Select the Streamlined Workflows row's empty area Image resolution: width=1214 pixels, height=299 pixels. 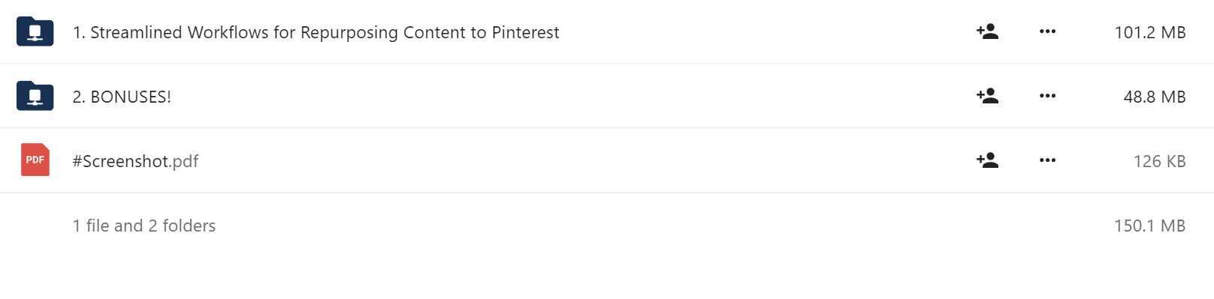(x=766, y=31)
